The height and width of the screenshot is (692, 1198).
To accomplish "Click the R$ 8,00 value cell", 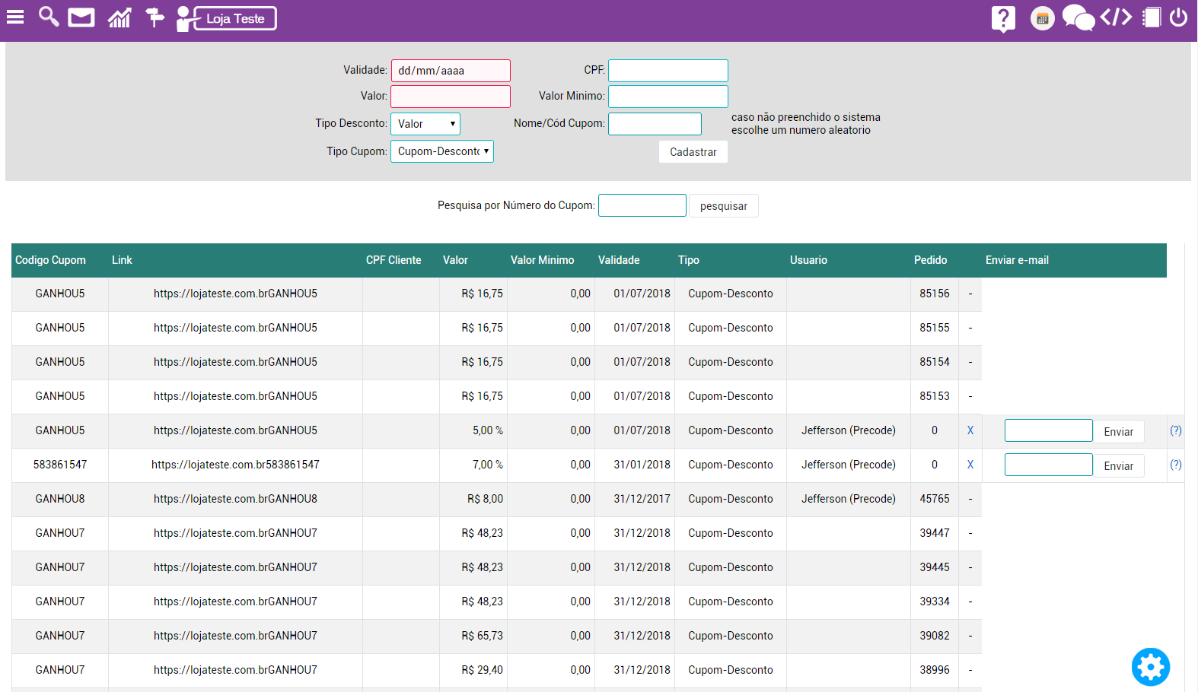I will coord(485,499).
